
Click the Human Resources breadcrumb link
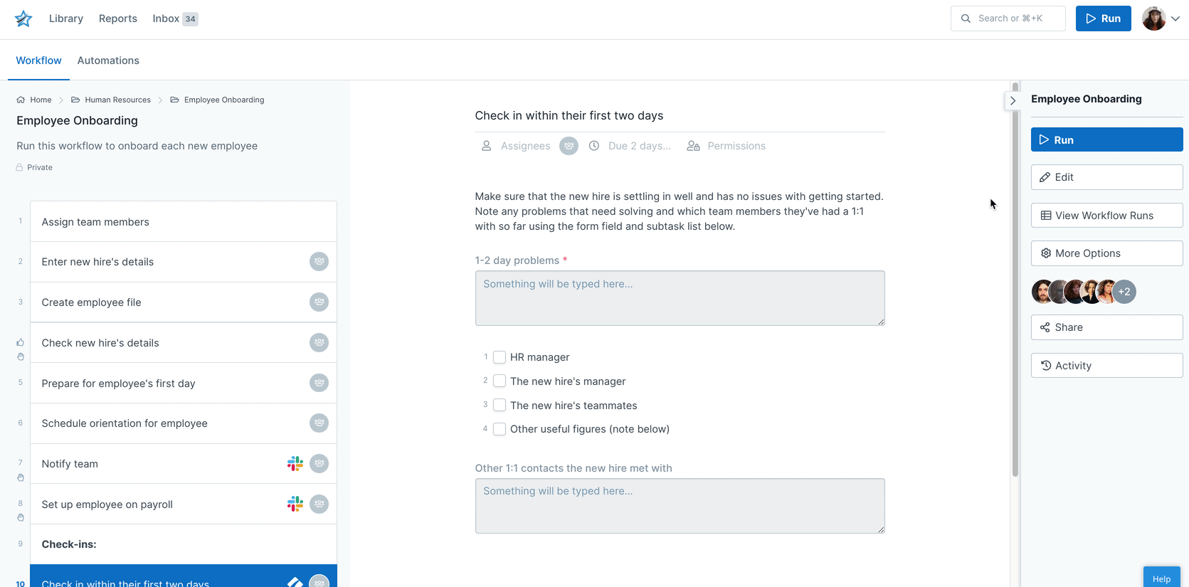(117, 100)
